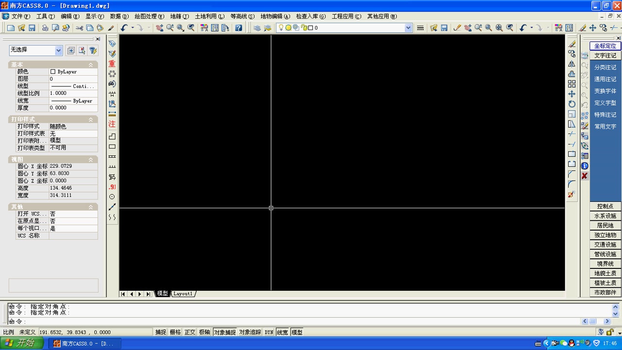Switch to the Layout1 tab
622x350 pixels.
[x=183, y=294]
